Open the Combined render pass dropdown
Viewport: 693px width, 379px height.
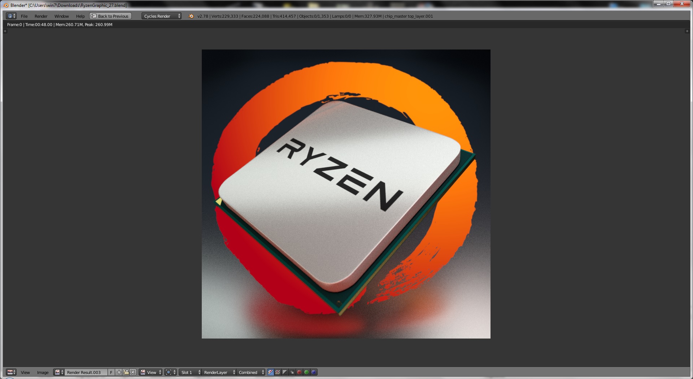click(251, 372)
